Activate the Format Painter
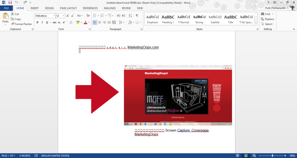Image resolution: width=297 pixels, height=158 pixels. (21, 24)
